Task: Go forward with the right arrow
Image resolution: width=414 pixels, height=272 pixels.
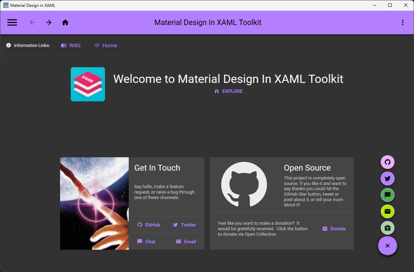Action: point(49,23)
